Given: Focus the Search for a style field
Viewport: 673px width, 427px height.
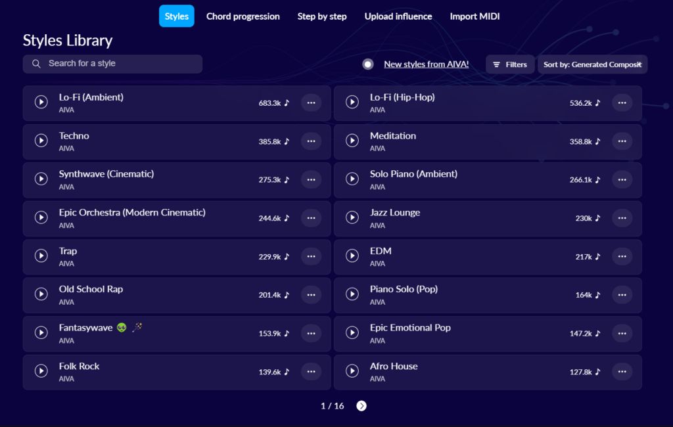Looking at the screenshot, I should tap(112, 64).
